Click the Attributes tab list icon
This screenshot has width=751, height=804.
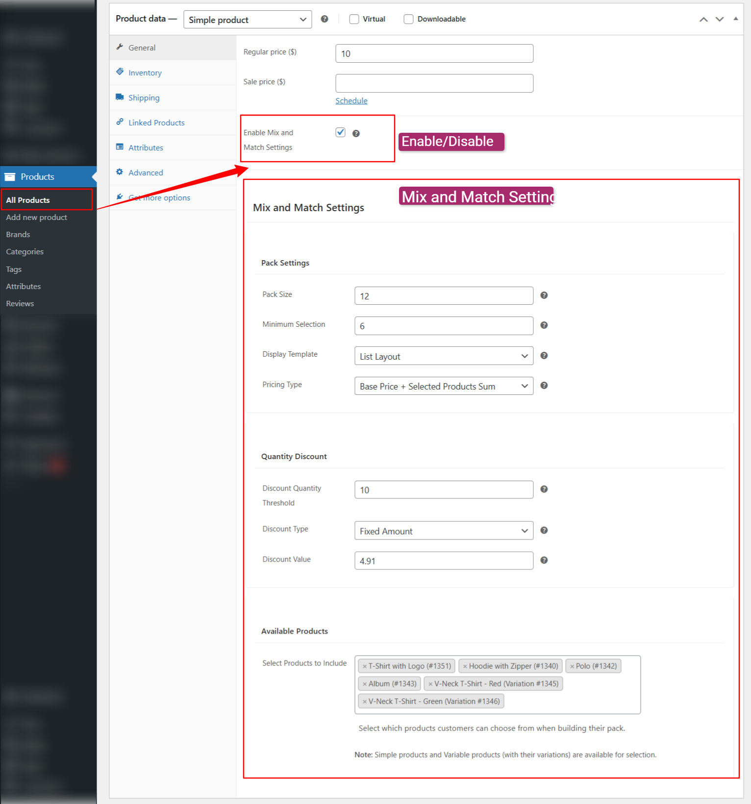[120, 147]
